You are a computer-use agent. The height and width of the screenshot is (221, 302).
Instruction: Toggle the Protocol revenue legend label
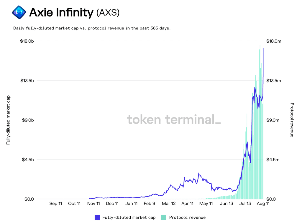(187, 217)
